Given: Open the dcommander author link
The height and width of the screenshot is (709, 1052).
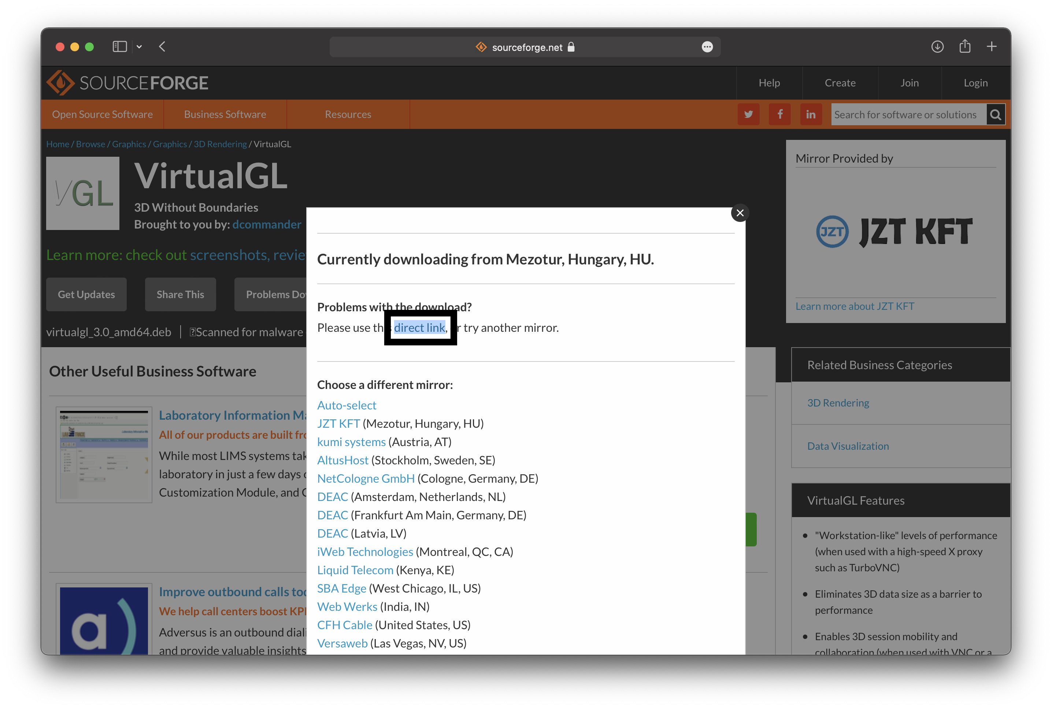Looking at the screenshot, I should click(x=266, y=224).
